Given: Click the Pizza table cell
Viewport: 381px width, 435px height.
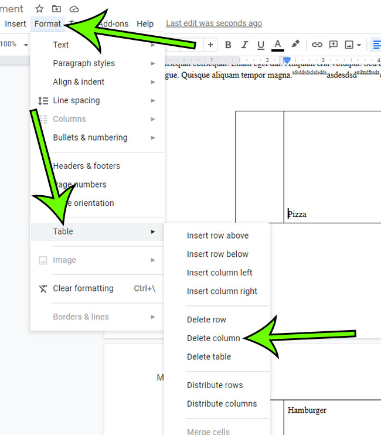Looking at the screenshot, I should point(332,166).
